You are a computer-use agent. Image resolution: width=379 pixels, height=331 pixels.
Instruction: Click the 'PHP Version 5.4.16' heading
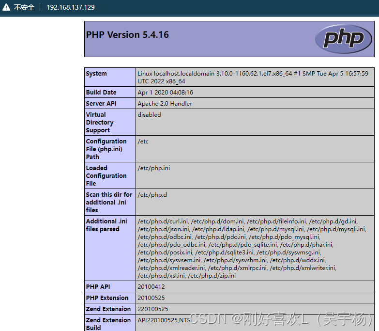click(x=127, y=34)
